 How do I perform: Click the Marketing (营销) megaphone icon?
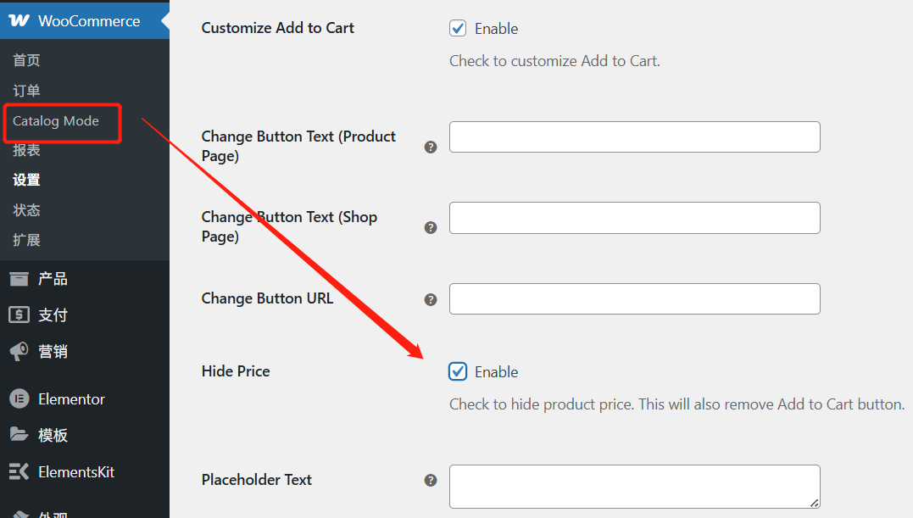point(19,351)
